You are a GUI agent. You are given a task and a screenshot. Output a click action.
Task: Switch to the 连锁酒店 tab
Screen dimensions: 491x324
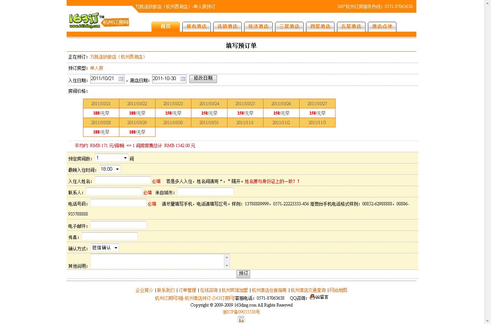coord(227,27)
